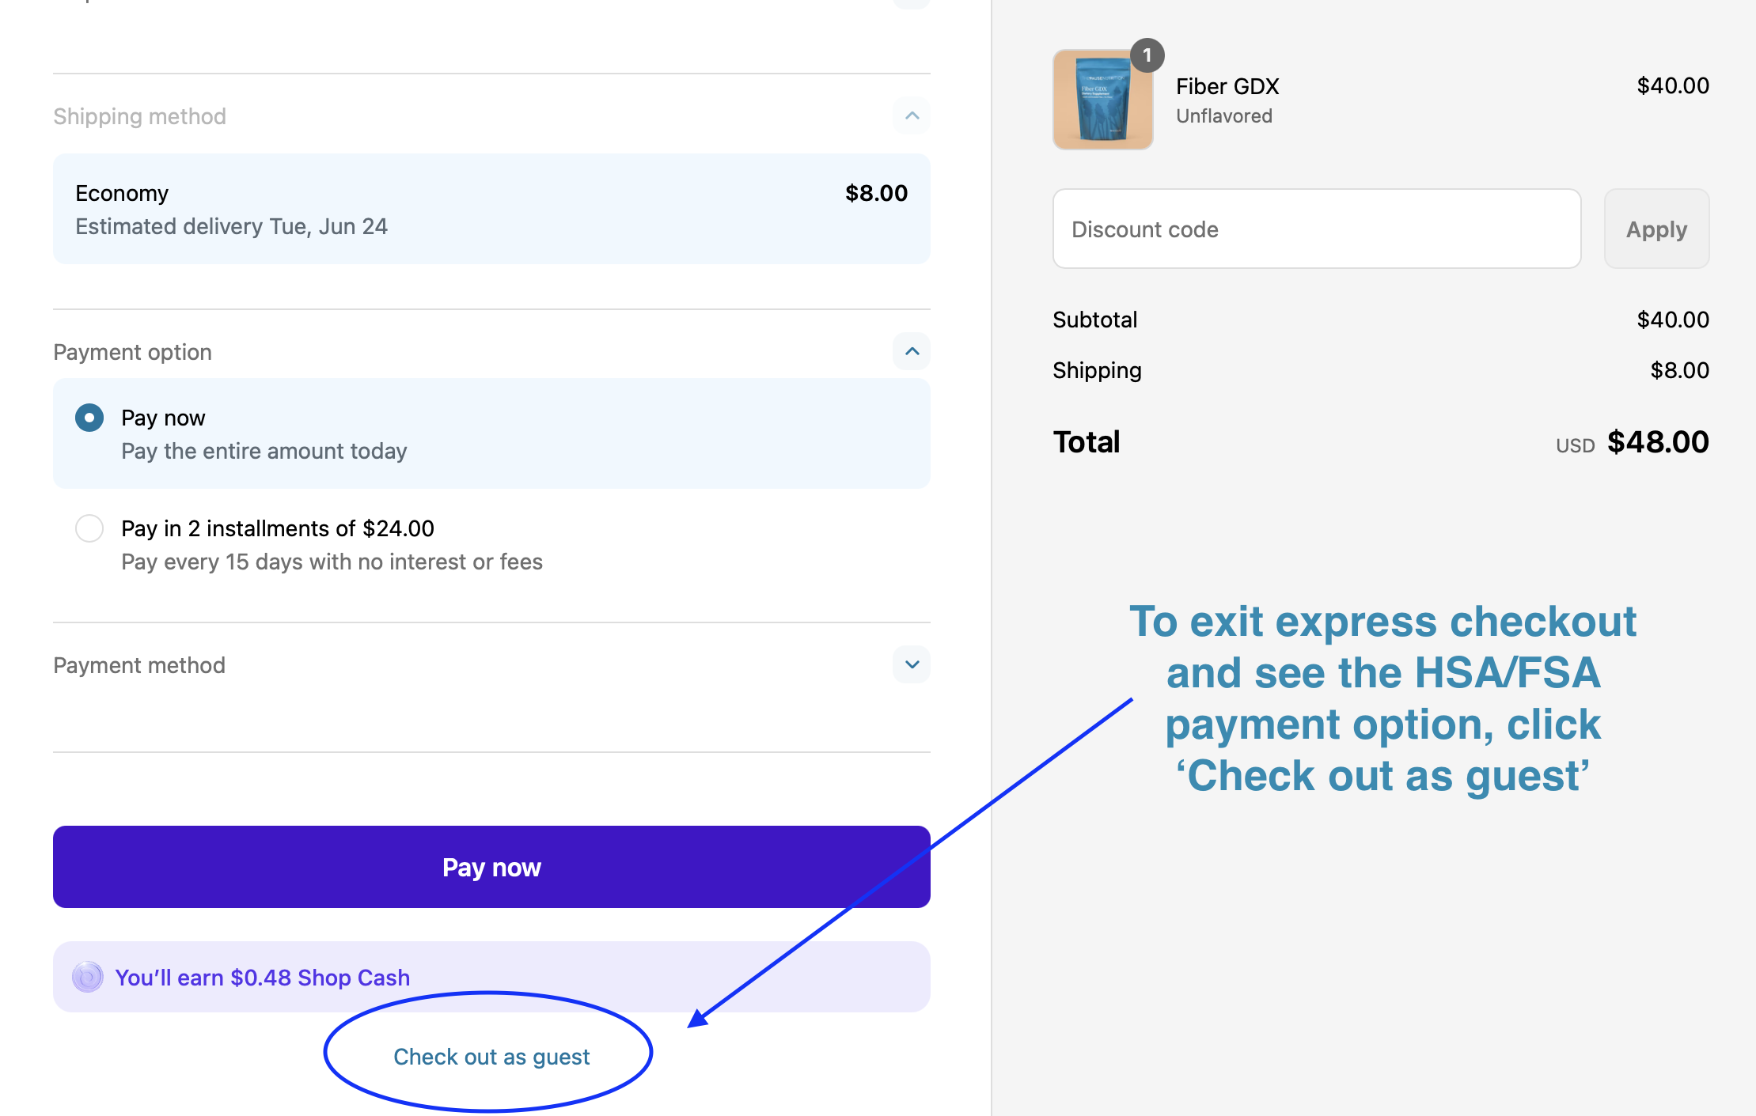Screen dimensions: 1756x1116
Task: Collapse the Shipping method section chevron
Action: [x=912, y=116]
